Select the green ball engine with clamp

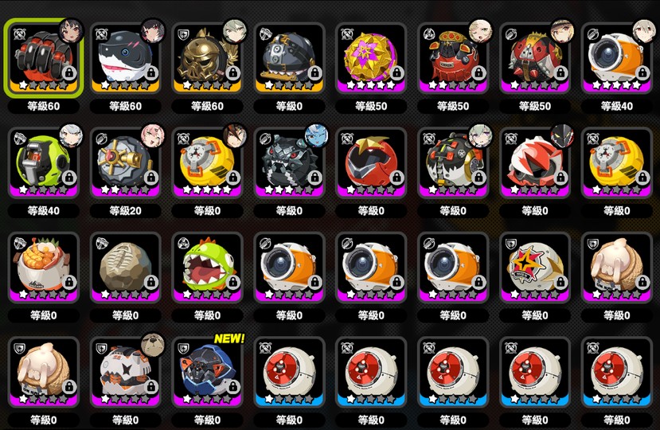click(43, 162)
